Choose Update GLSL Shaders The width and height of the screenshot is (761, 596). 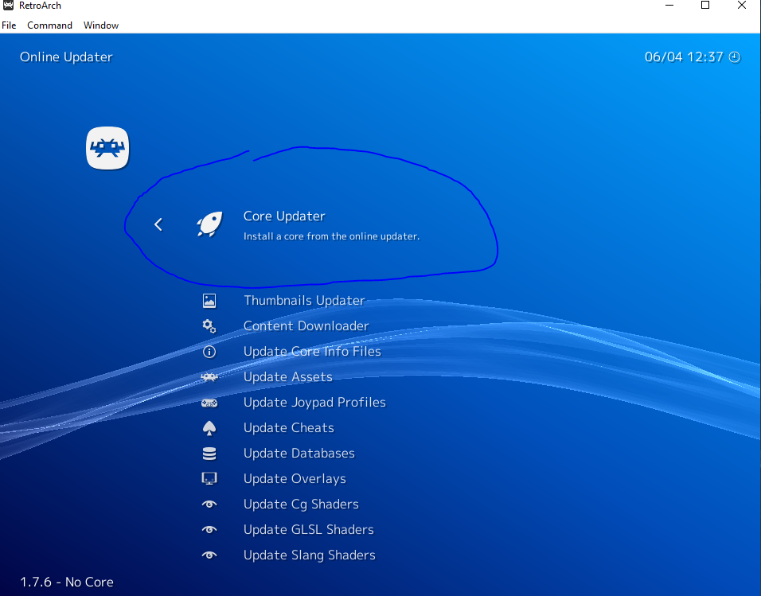click(309, 529)
